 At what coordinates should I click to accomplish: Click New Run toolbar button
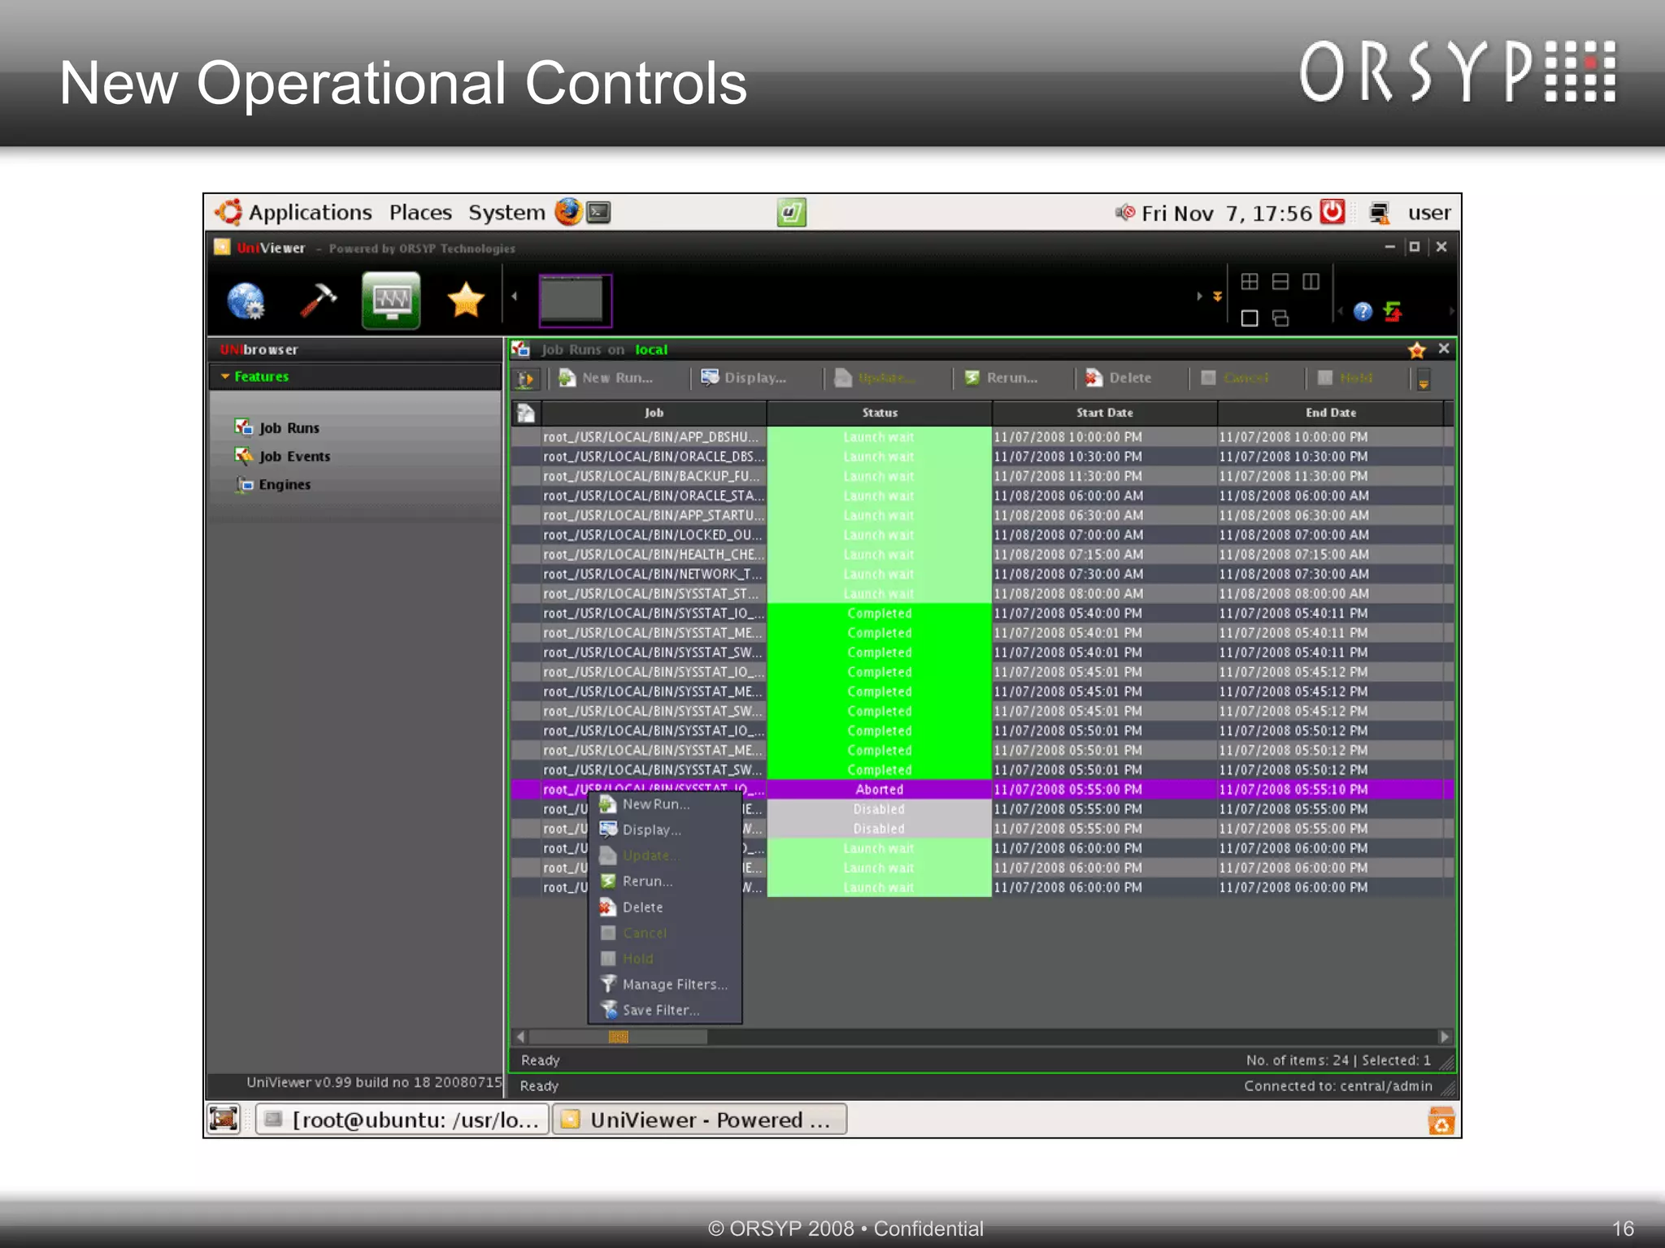606,378
